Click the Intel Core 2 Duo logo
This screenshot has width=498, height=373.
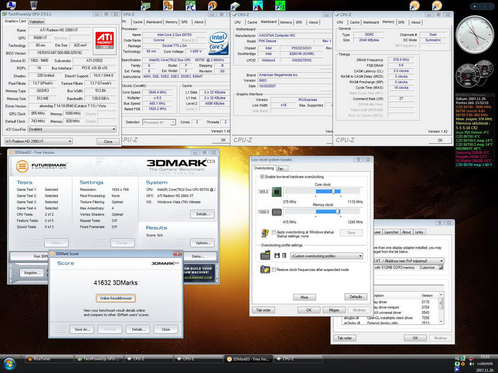pyautogui.click(x=218, y=42)
